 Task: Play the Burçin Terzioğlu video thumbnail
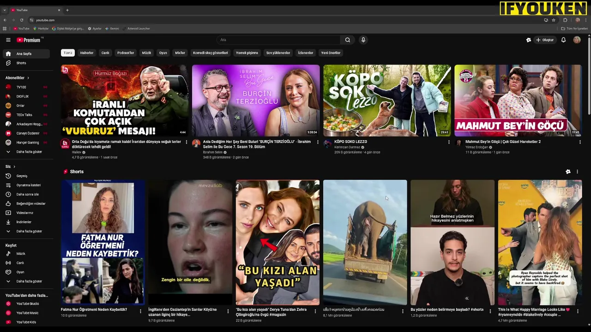(256, 101)
